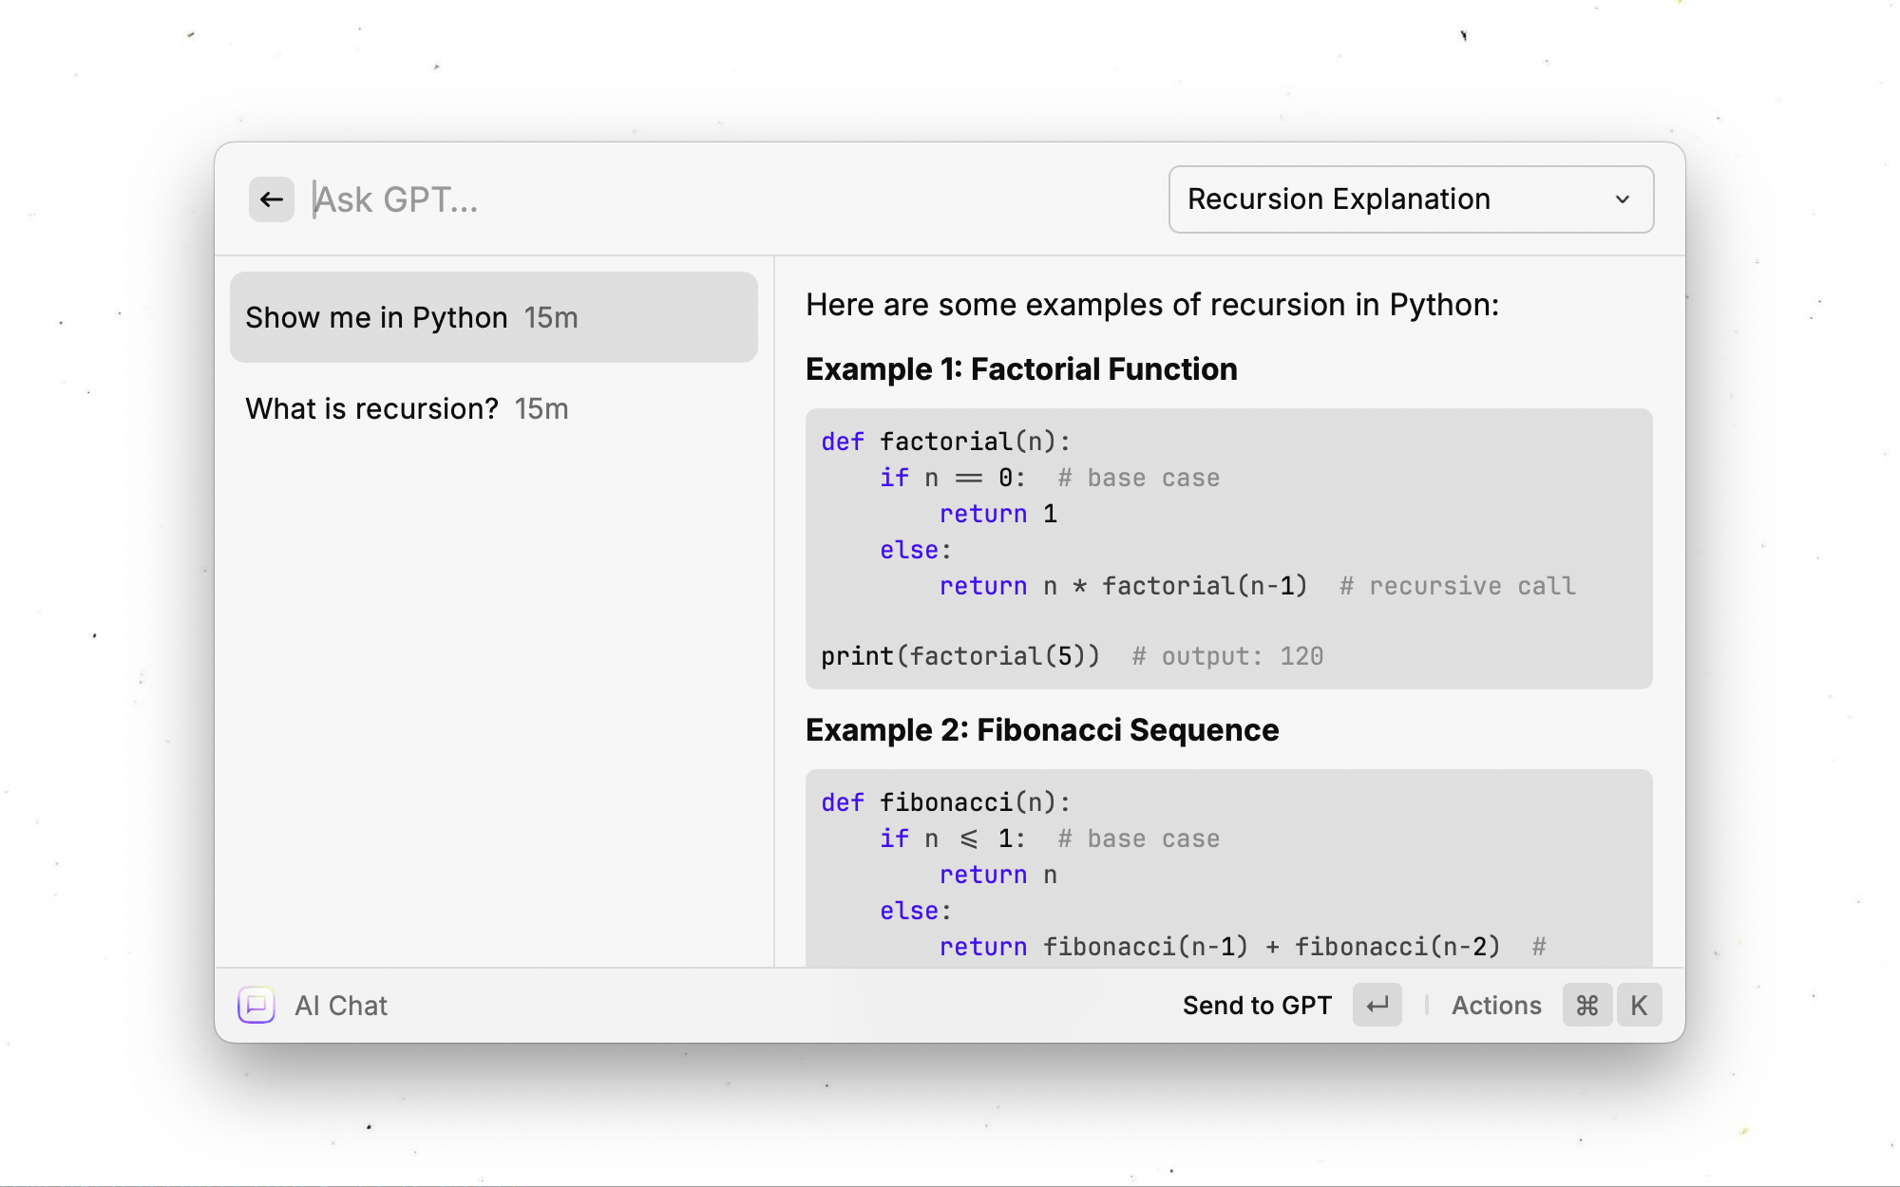Click the chevron arrow on conversation selector
1900x1187 pixels.
(x=1623, y=199)
